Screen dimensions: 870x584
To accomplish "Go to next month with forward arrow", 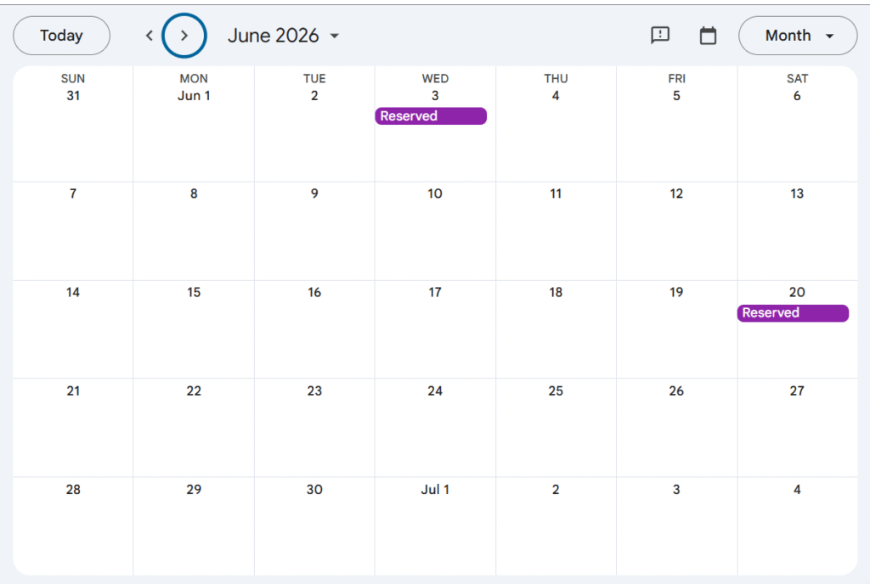I will point(184,36).
